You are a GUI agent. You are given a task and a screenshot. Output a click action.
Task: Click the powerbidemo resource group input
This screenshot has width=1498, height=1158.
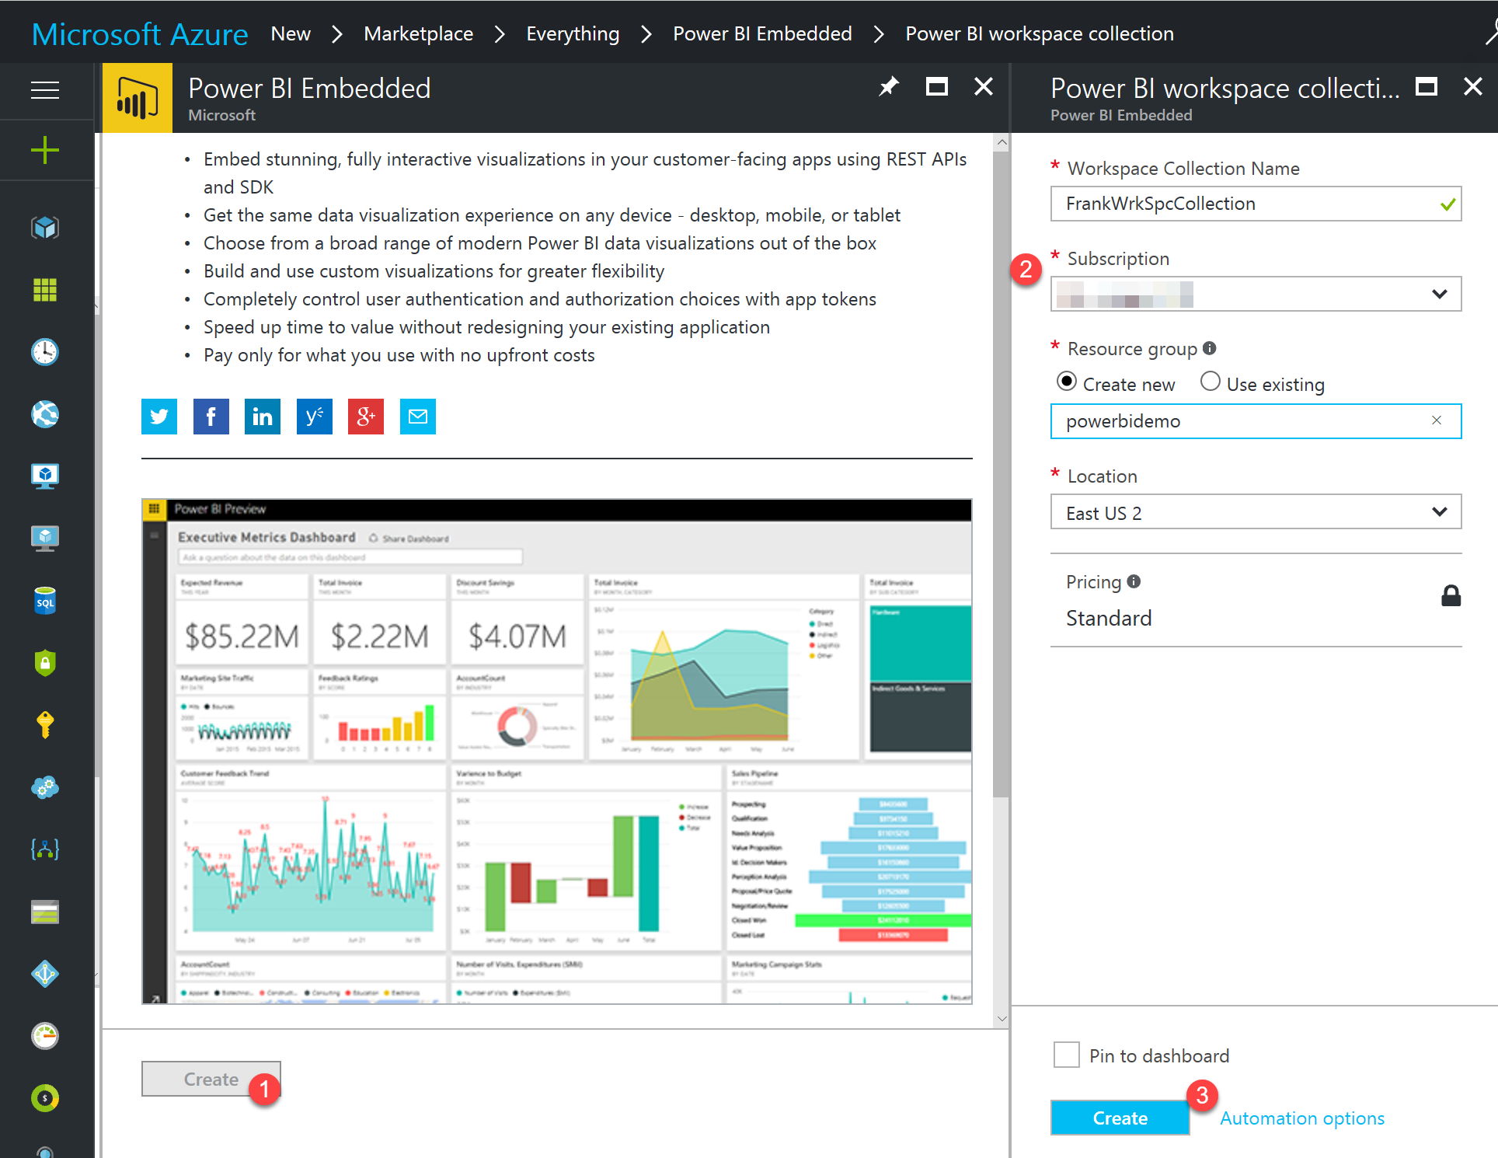(1256, 421)
